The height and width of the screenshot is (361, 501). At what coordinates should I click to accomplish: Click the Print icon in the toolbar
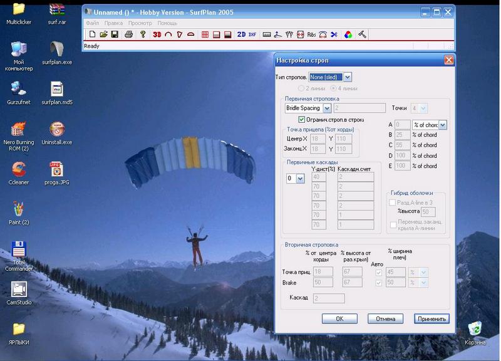[128, 34]
